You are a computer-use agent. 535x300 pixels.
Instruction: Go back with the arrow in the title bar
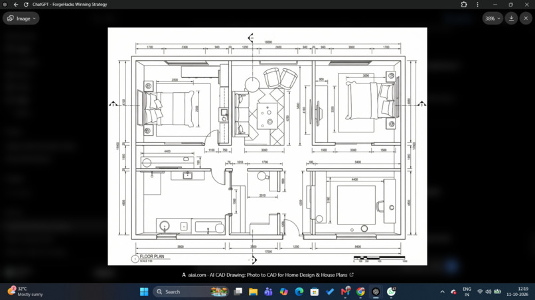16,5
